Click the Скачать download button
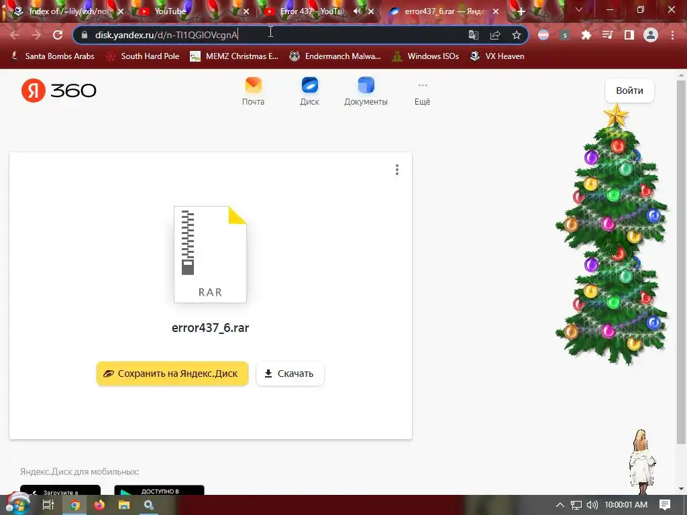 pyautogui.click(x=290, y=374)
